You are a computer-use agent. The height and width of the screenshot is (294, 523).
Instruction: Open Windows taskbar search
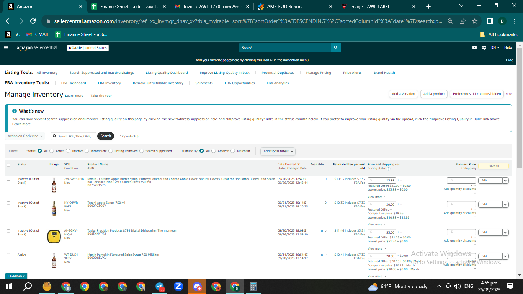(28, 286)
